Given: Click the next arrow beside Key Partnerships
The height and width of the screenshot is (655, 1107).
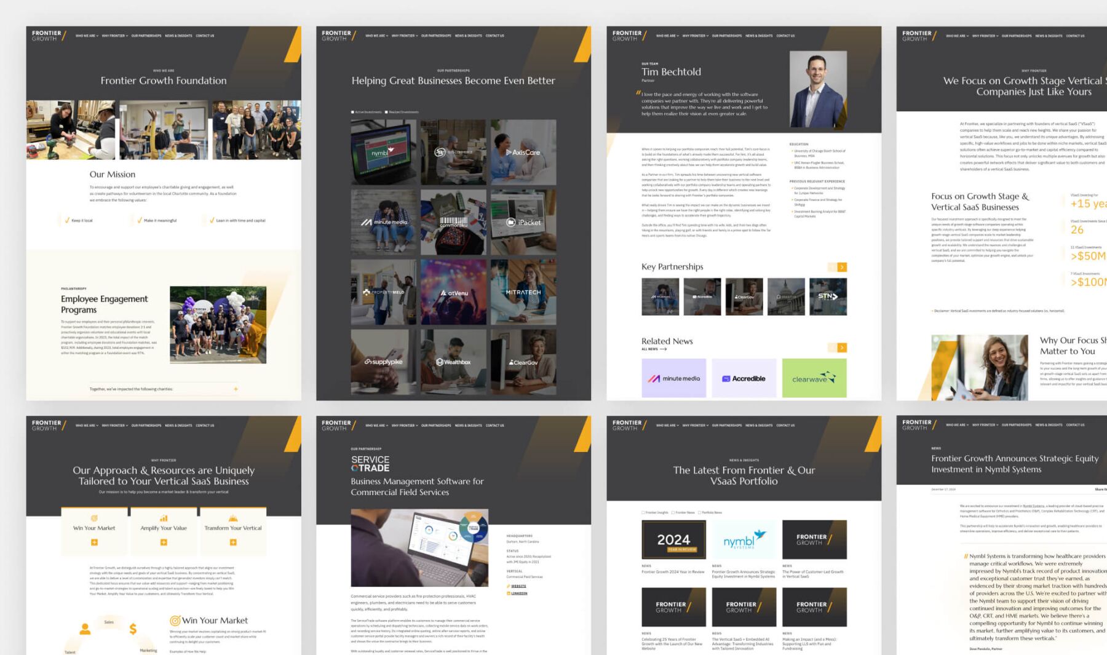Looking at the screenshot, I should pos(842,267).
